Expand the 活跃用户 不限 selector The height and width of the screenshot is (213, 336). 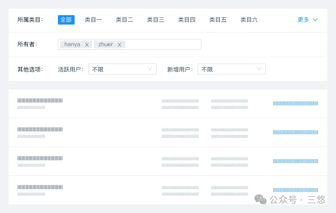click(122, 69)
